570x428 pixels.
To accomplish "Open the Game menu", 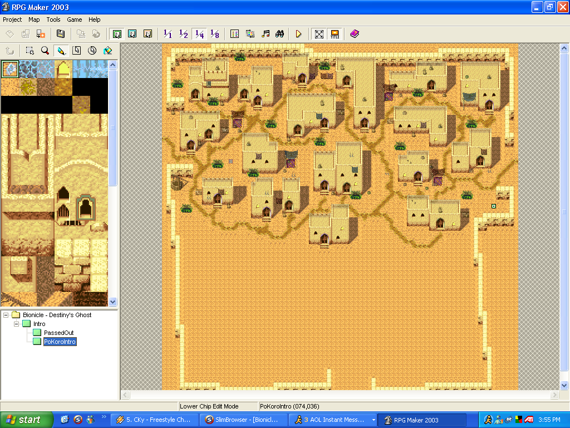I will (74, 20).
